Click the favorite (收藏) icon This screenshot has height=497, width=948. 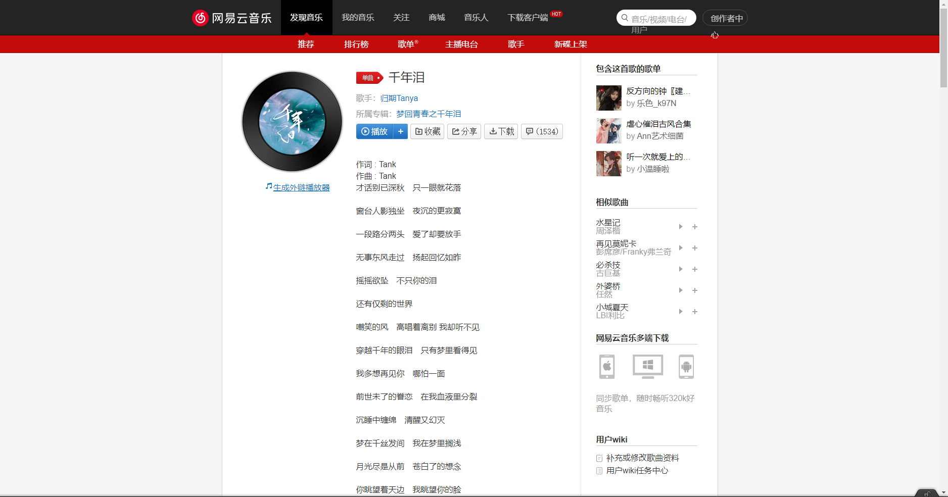tap(427, 131)
